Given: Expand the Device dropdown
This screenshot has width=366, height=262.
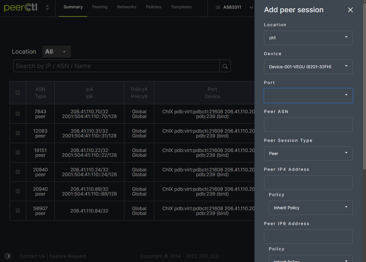Looking at the screenshot, I should pyautogui.click(x=308, y=67).
